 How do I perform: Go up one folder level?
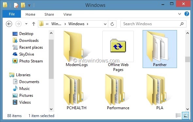(x=34, y=24)
